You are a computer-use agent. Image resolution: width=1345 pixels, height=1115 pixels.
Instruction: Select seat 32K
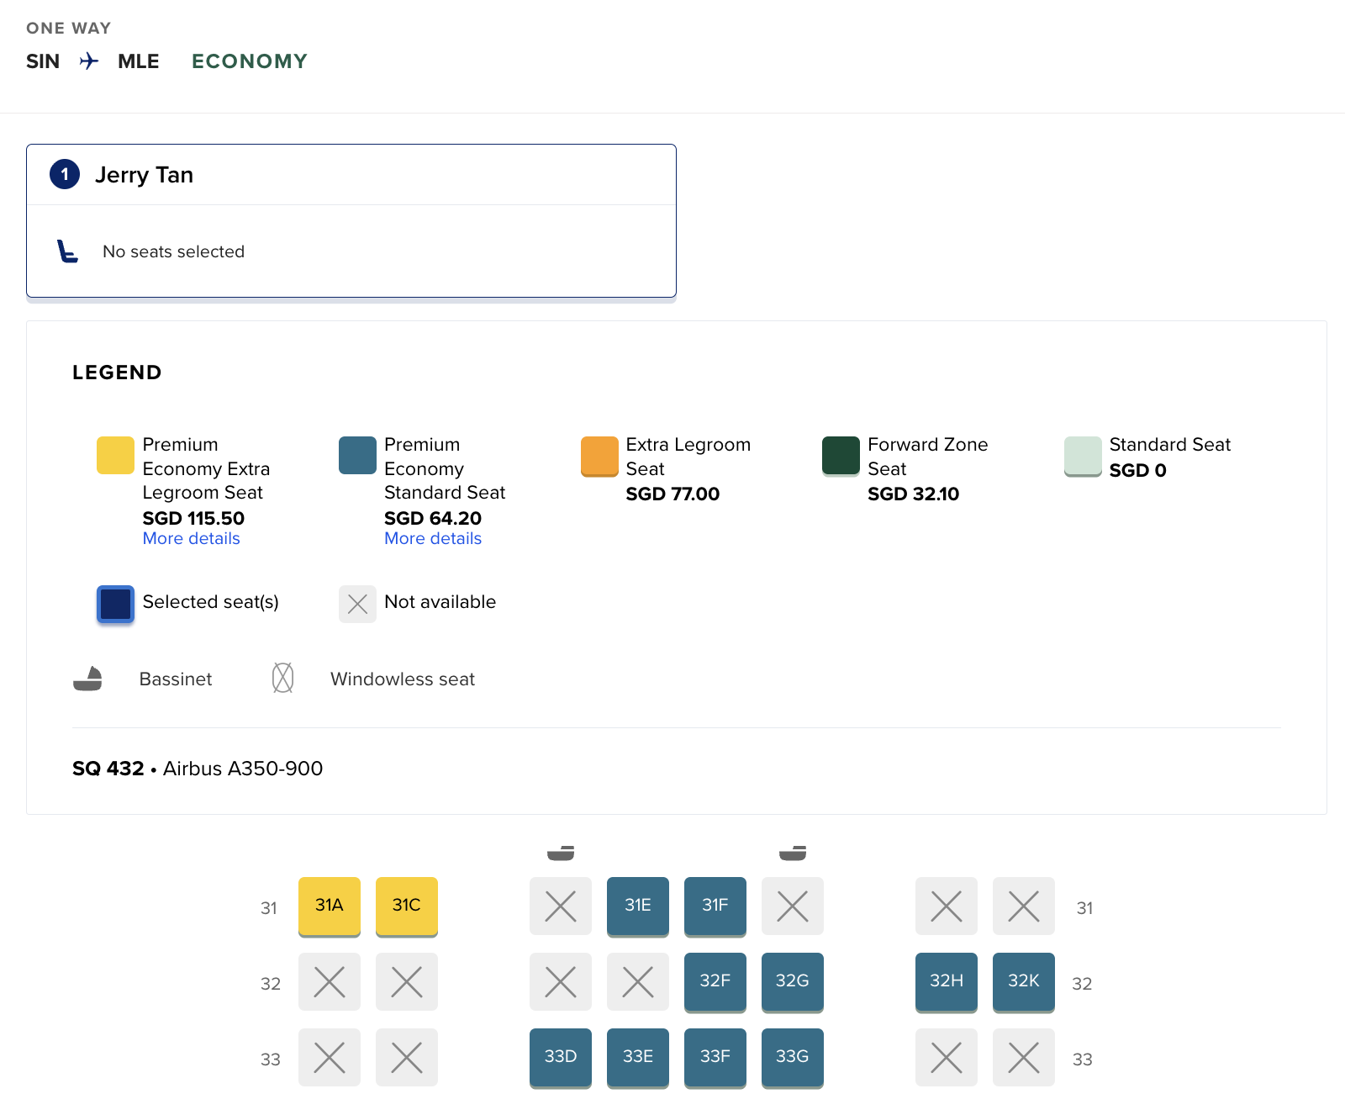(1024, 981)
